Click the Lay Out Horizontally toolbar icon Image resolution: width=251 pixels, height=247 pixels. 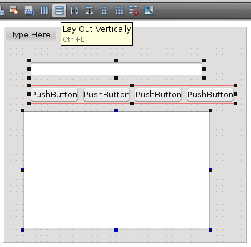(44, 11)
